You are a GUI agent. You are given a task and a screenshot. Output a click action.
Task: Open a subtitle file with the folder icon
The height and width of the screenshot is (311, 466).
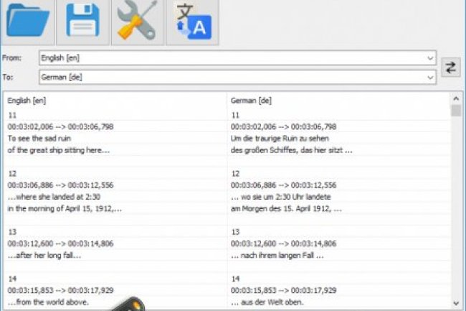[27, 22]
